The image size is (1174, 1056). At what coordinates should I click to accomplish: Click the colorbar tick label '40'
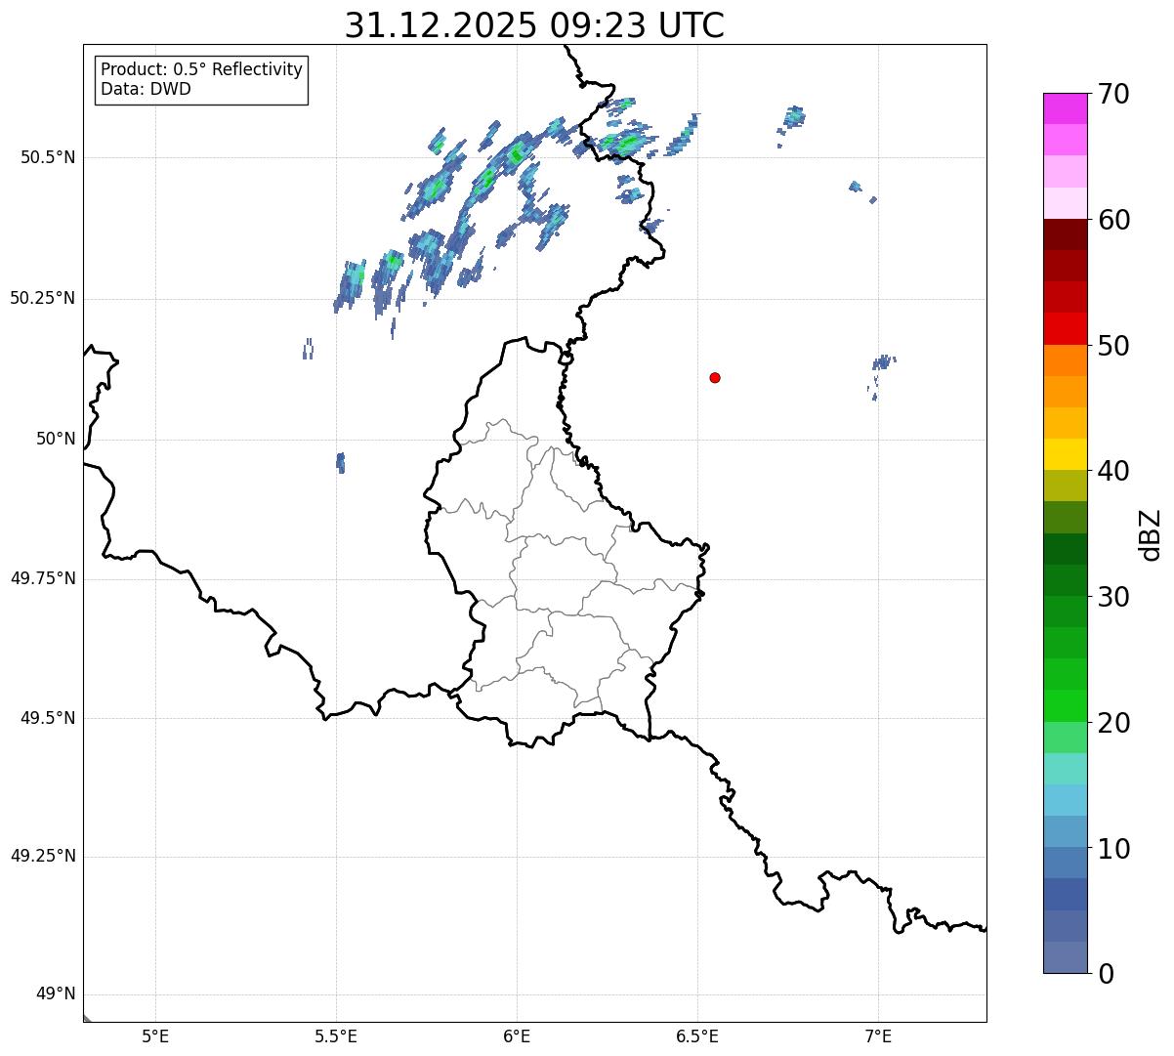click(1113, 471)
